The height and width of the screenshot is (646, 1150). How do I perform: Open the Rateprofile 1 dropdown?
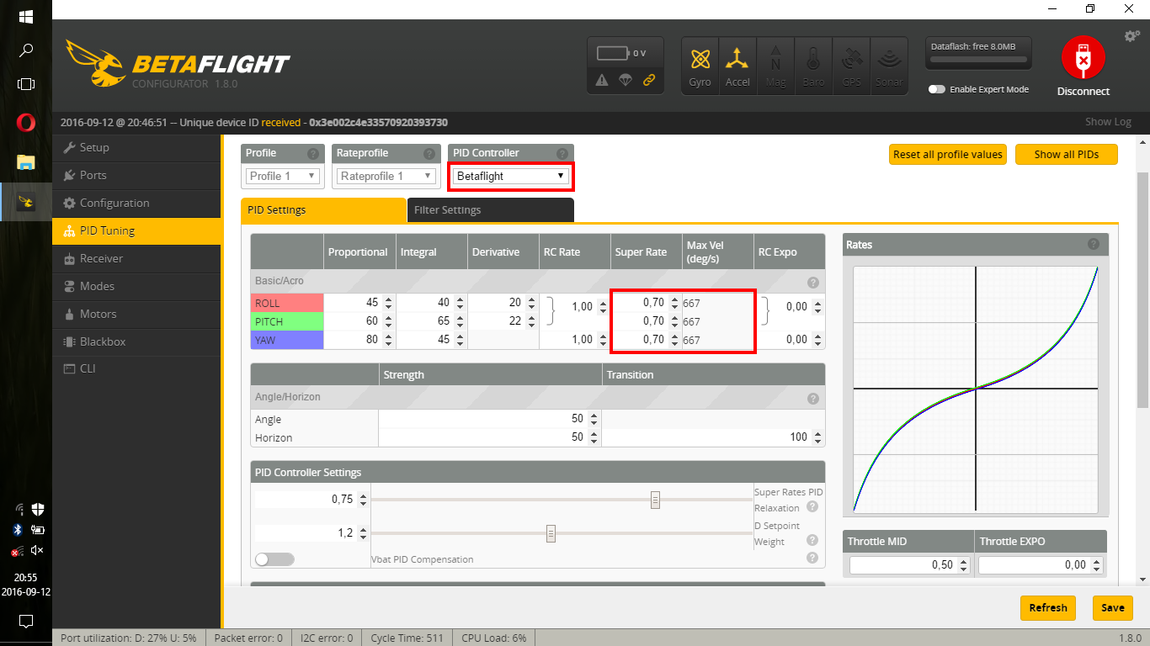(386, 176)
